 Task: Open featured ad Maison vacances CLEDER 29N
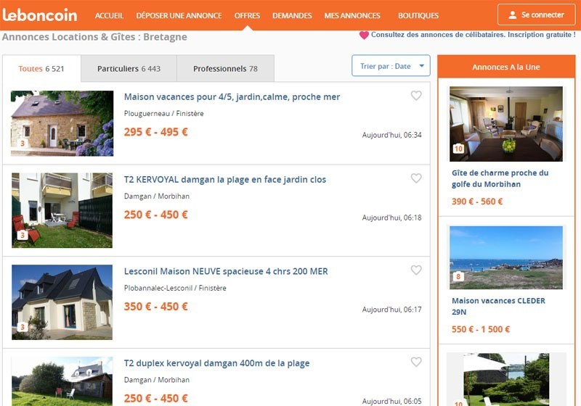pos(498,306)
